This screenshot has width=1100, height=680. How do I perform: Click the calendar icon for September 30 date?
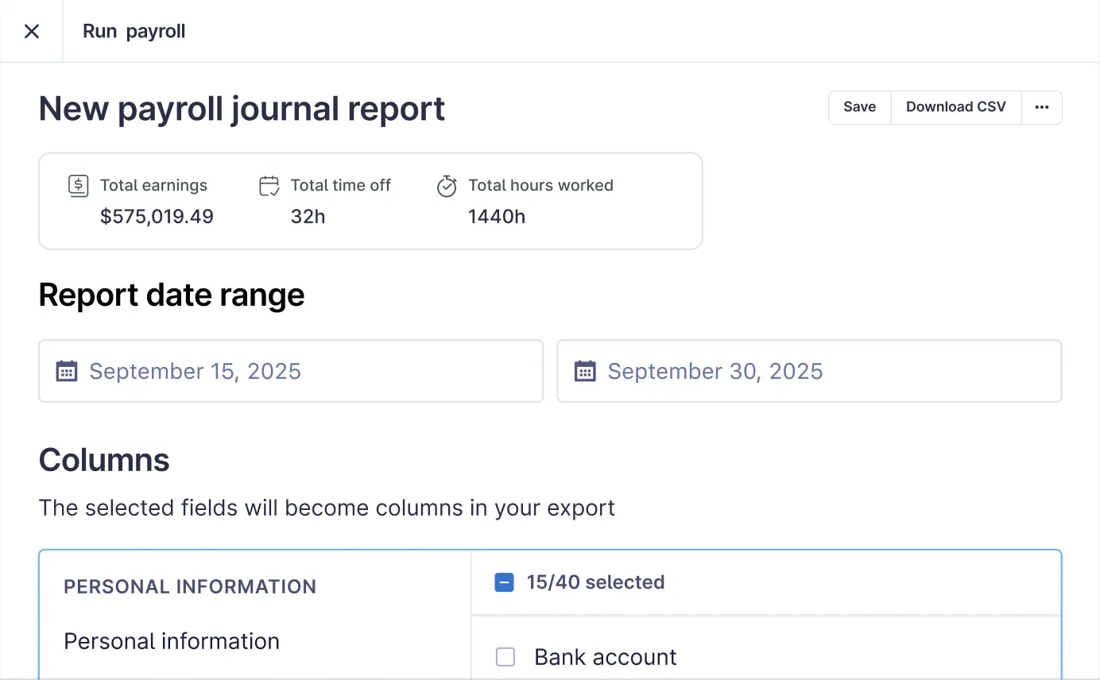tap(585, 371)
